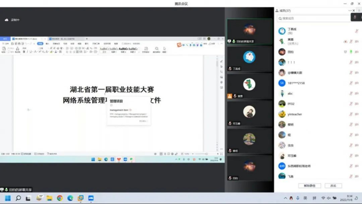Expand hidden system tray icons chevron
This screenshot has width=362, height=204.
(x=285, y=198)
